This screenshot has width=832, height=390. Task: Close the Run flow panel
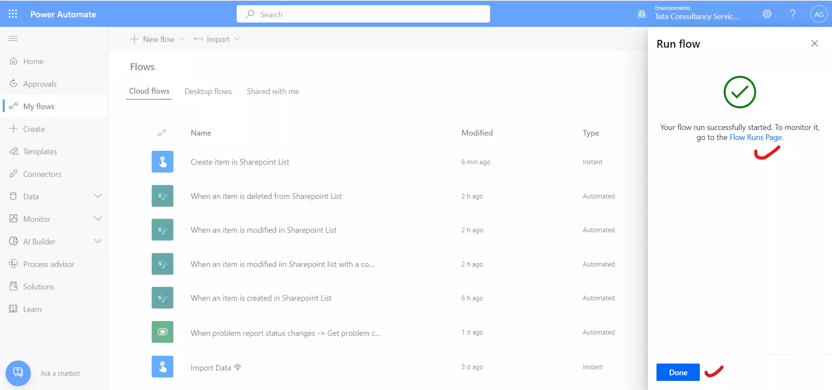click(x=815, y=43)
